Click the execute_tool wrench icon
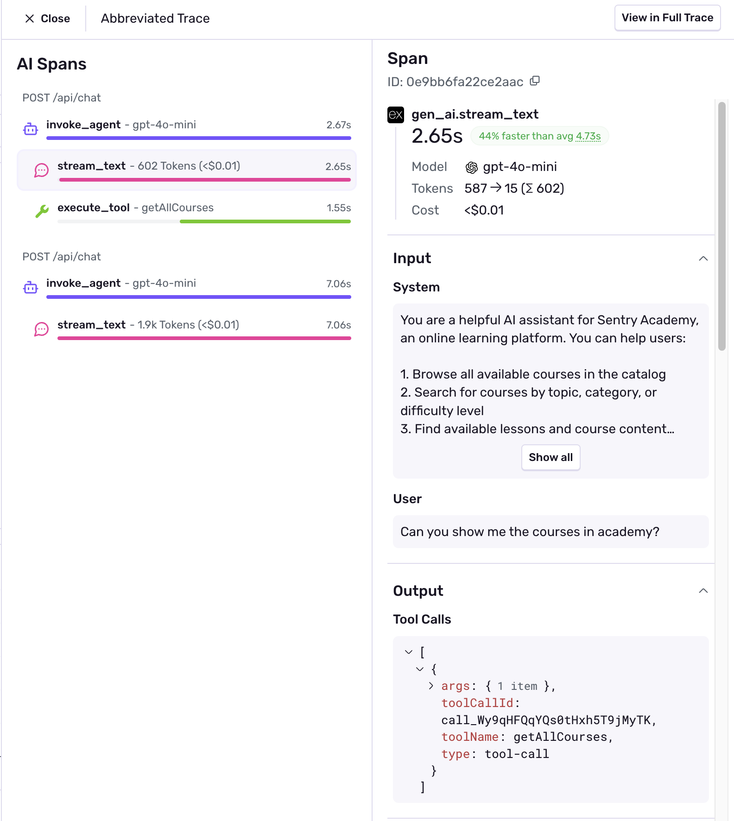Screen dimensions: 734x821 tap(42, 211)
